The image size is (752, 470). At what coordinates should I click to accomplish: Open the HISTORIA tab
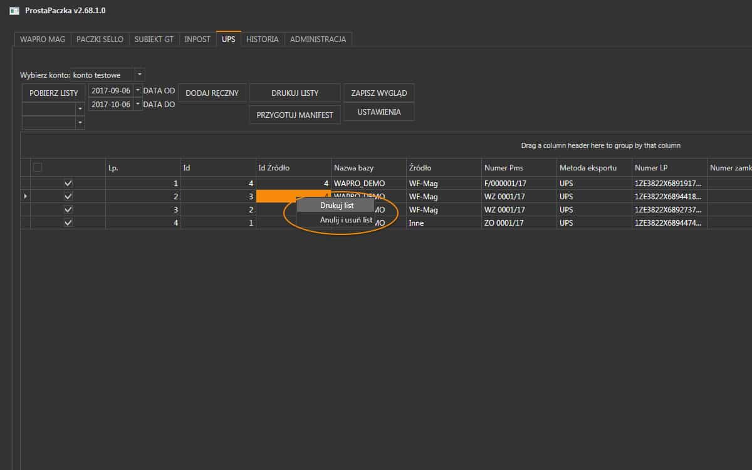263,39
